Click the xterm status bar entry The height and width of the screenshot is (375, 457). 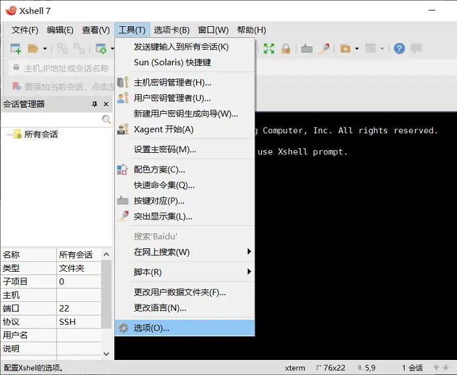pyautogui.click(x=295, y=368)
